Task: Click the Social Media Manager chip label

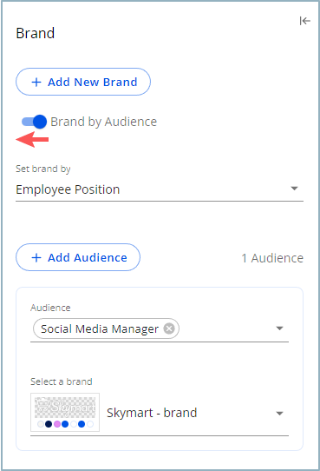Action: click(x=100, y=329)
